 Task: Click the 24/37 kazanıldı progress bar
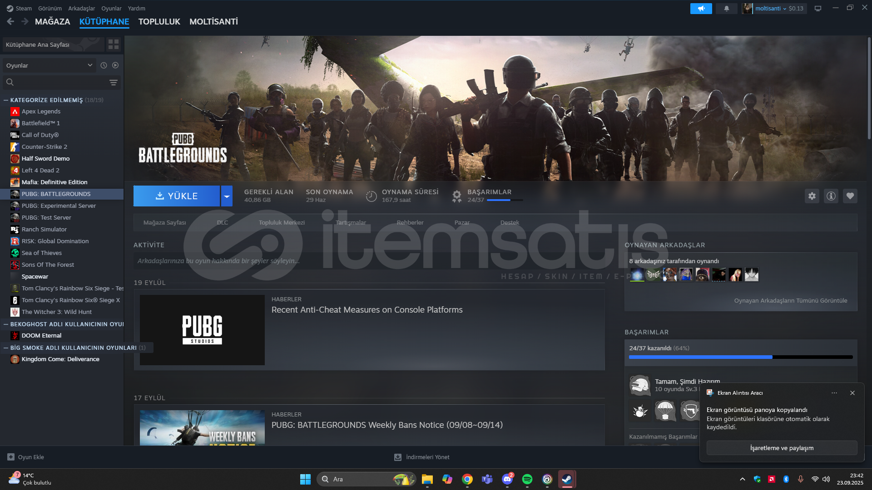pyautogui.click(x=741, y=357)
